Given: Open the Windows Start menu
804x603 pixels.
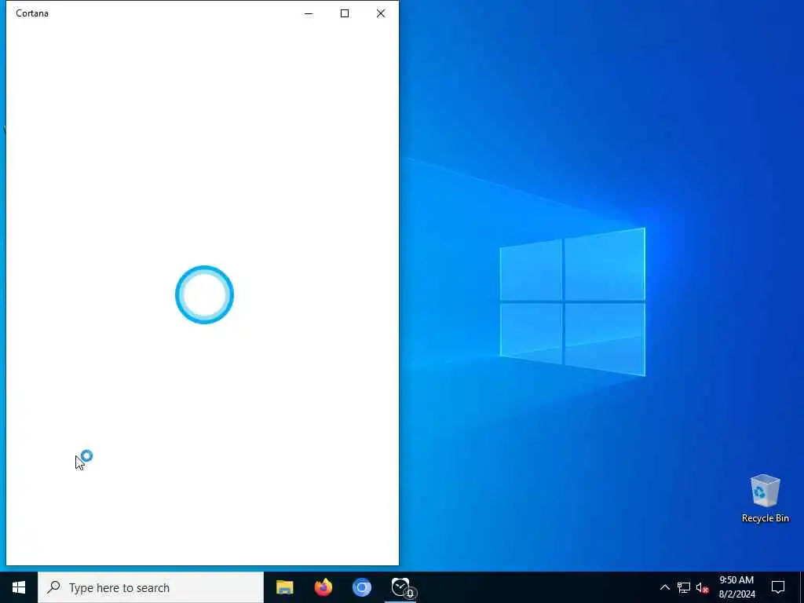Looking at the screenshot, I should (x=19, y=587).
